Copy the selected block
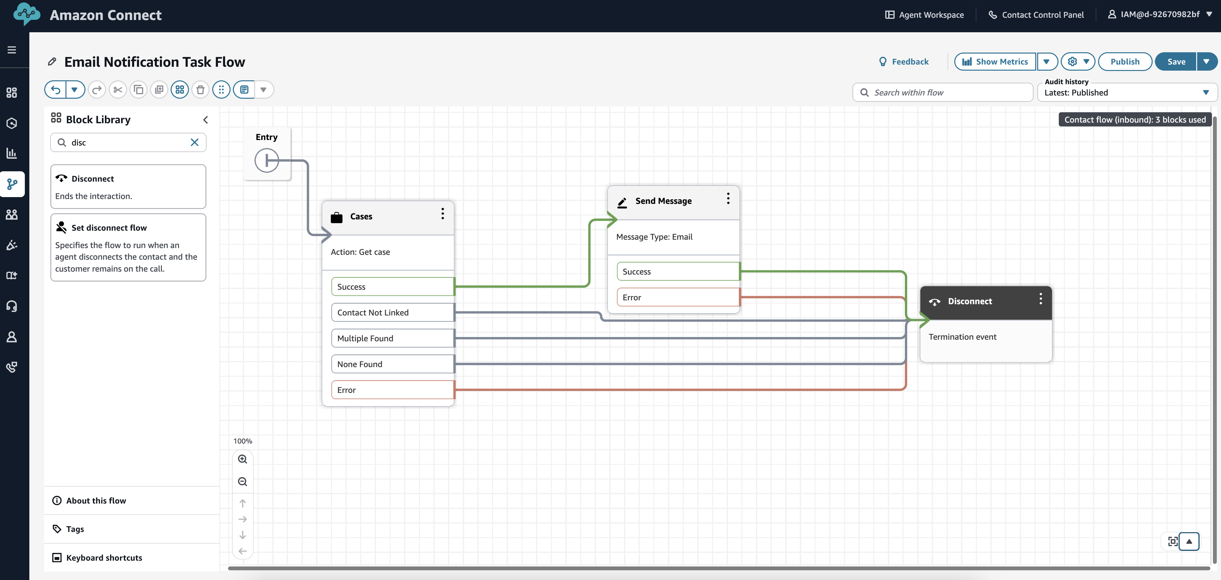 [x=138, y=89]
